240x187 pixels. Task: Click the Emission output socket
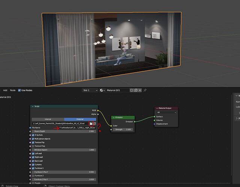click(135, 122)
